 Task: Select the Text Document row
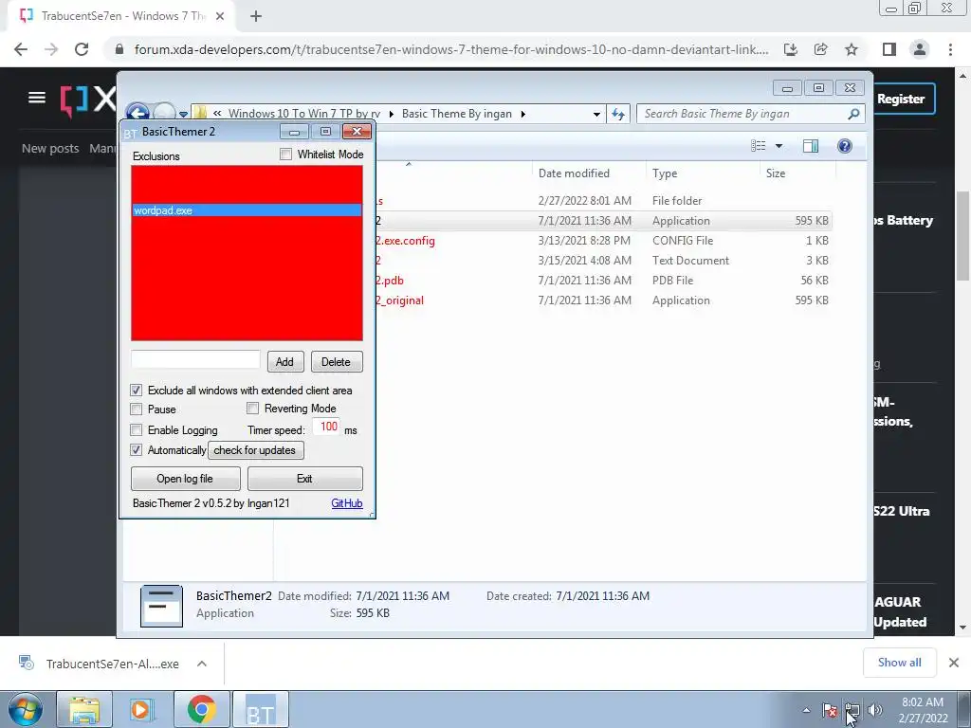(x=604, y=261)
